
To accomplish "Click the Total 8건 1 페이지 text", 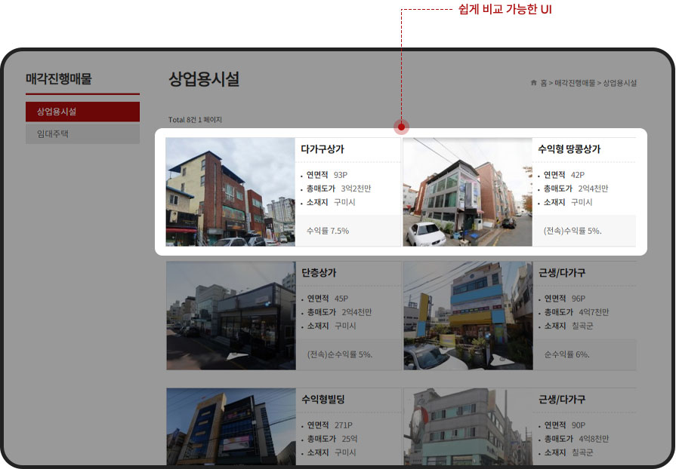I will coord(195,120).
